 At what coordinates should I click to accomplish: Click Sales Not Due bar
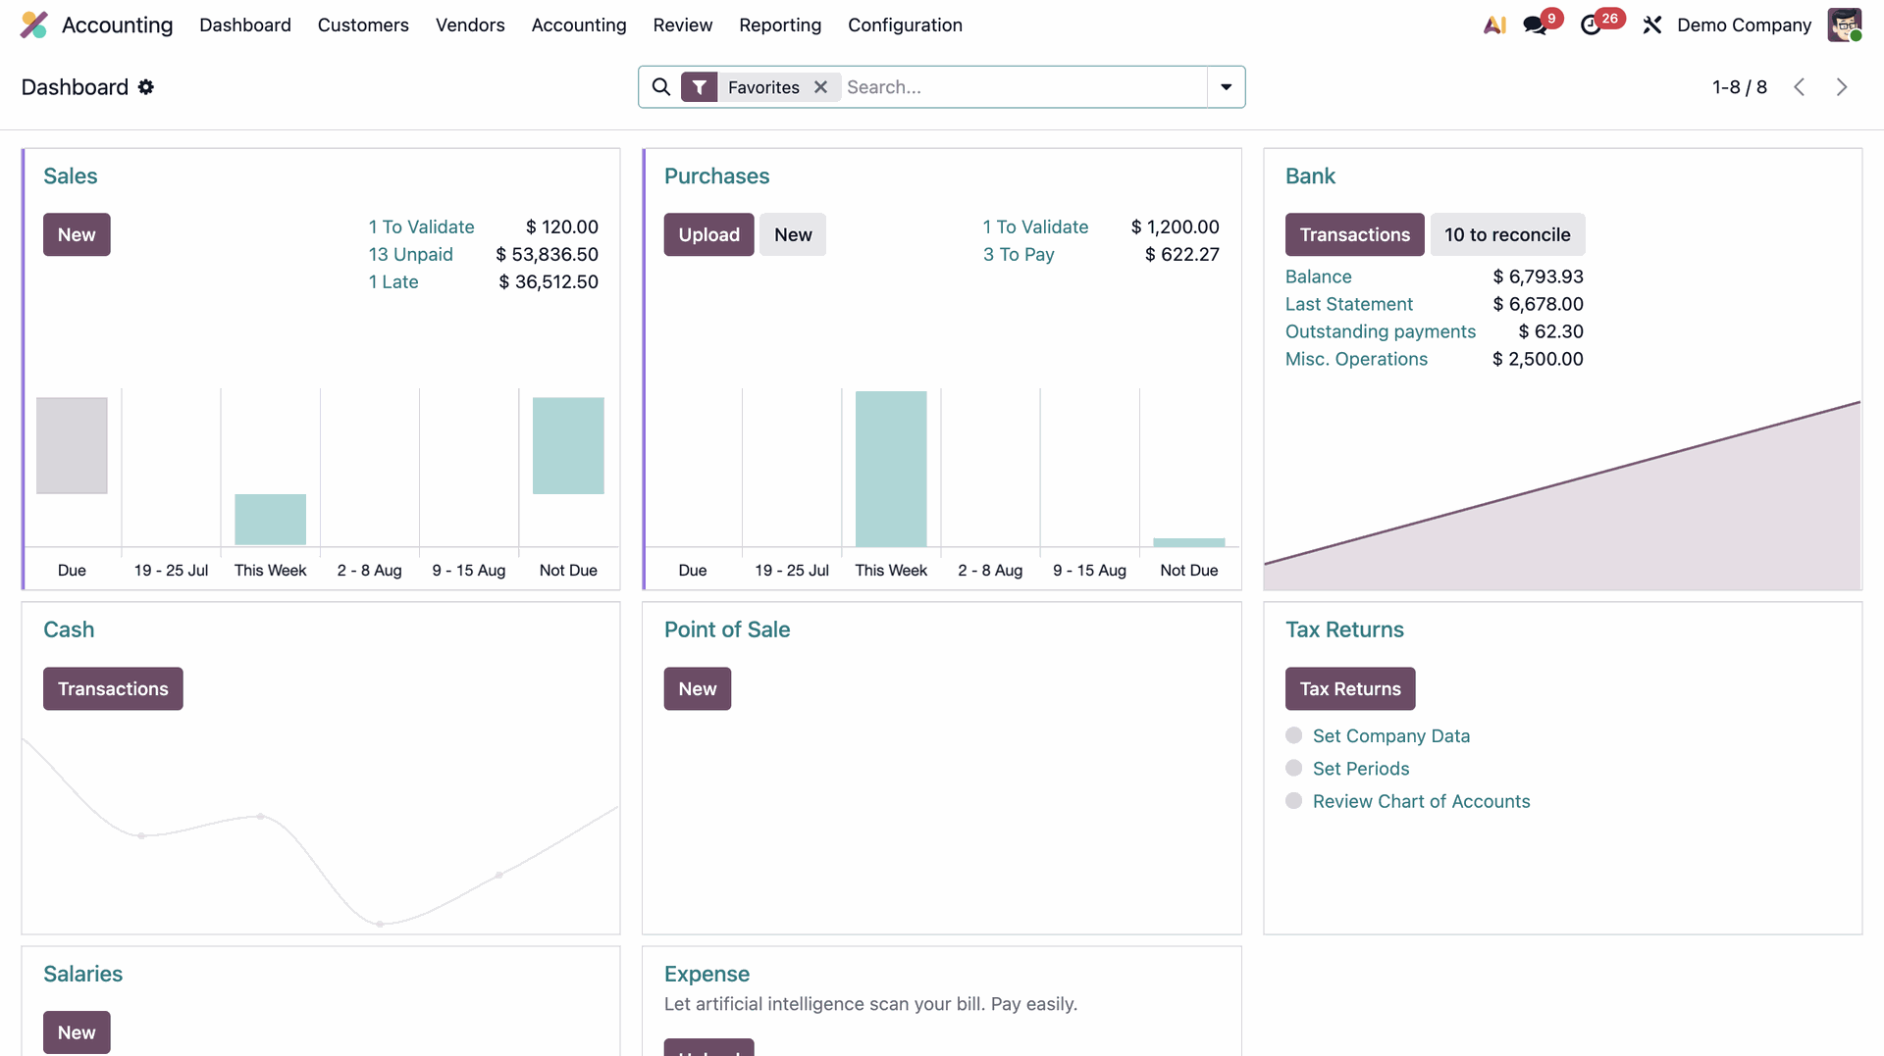[568, 445]
